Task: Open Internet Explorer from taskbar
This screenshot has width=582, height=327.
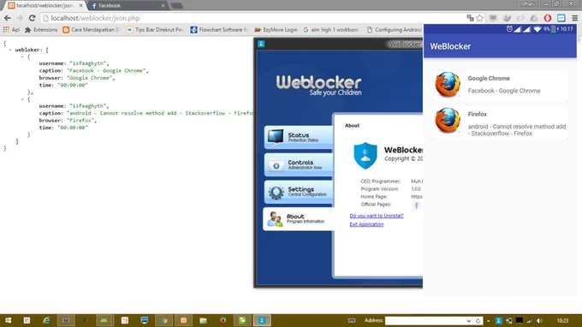Action: point(46,320)
